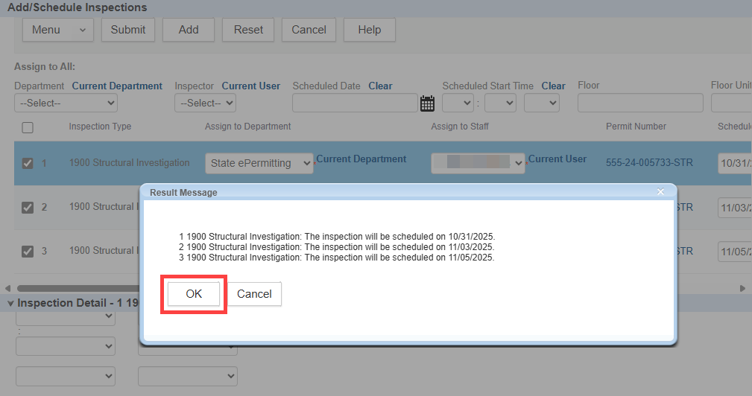Click the horizontal scrollbar right arrow

742,288
